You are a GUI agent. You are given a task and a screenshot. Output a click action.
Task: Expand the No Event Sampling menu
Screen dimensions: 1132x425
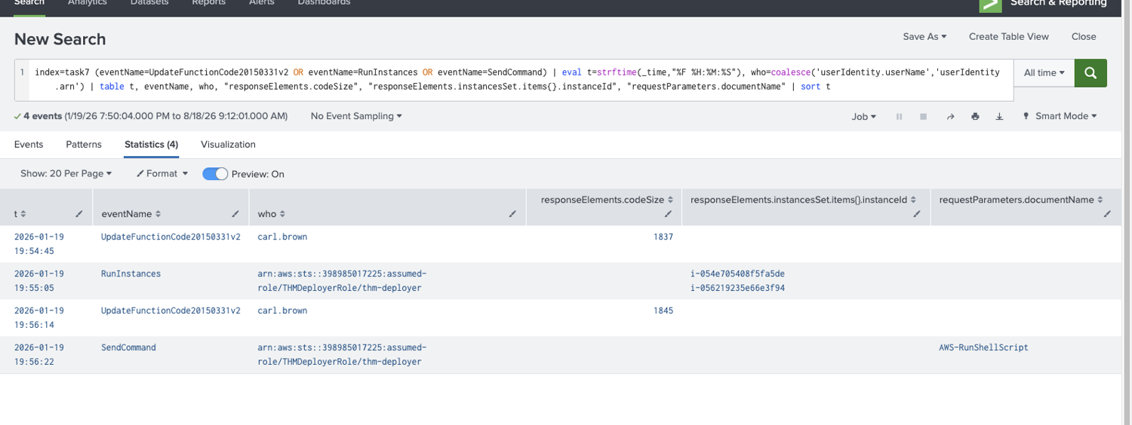356,116
